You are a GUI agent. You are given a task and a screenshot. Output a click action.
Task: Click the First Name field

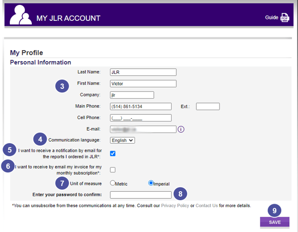pyautogui.click(x=143, y=83)
